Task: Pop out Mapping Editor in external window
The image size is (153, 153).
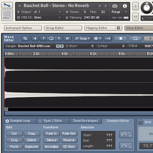Action: click(x=119, y=28)
